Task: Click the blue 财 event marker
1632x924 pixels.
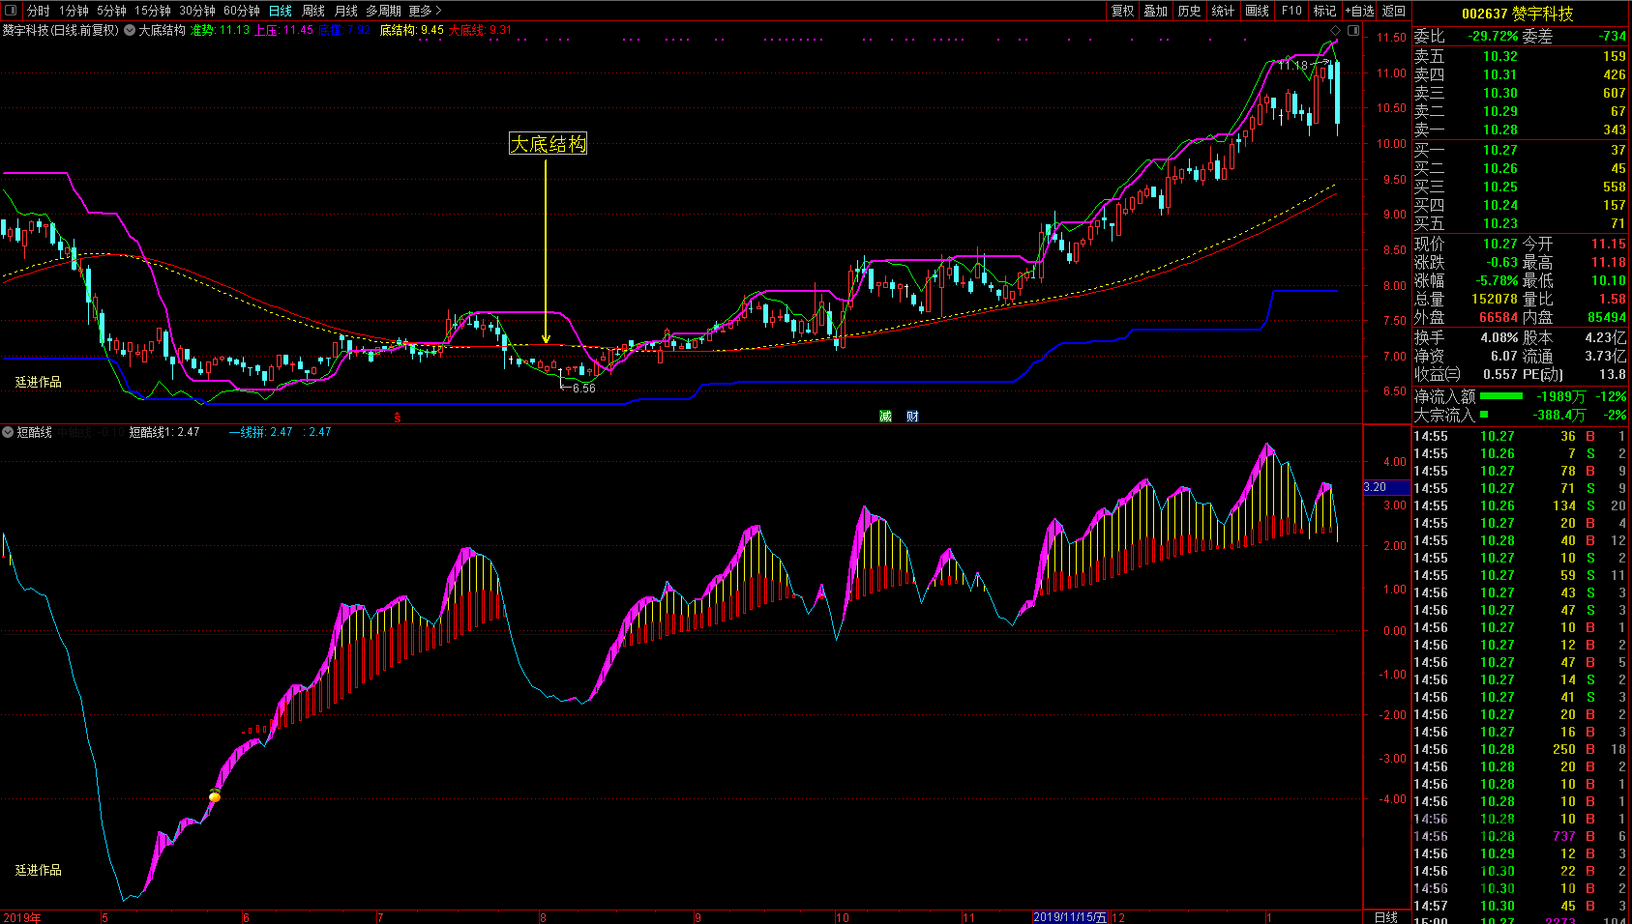Action: pos(912,417)
